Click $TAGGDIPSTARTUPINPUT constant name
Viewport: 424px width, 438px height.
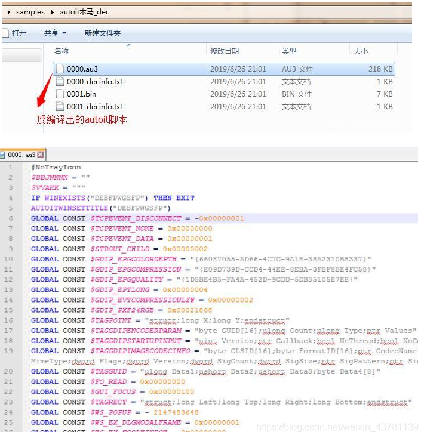pos(136,341)
